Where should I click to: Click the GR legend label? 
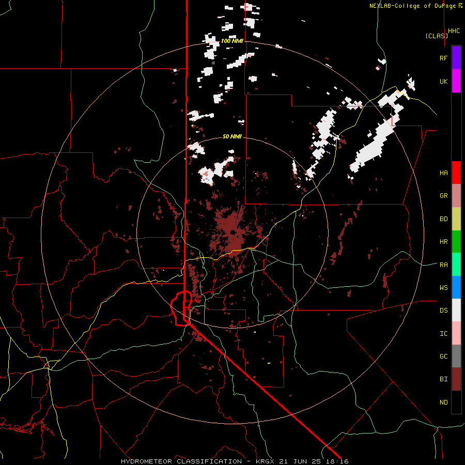click(x=443, y=196)
